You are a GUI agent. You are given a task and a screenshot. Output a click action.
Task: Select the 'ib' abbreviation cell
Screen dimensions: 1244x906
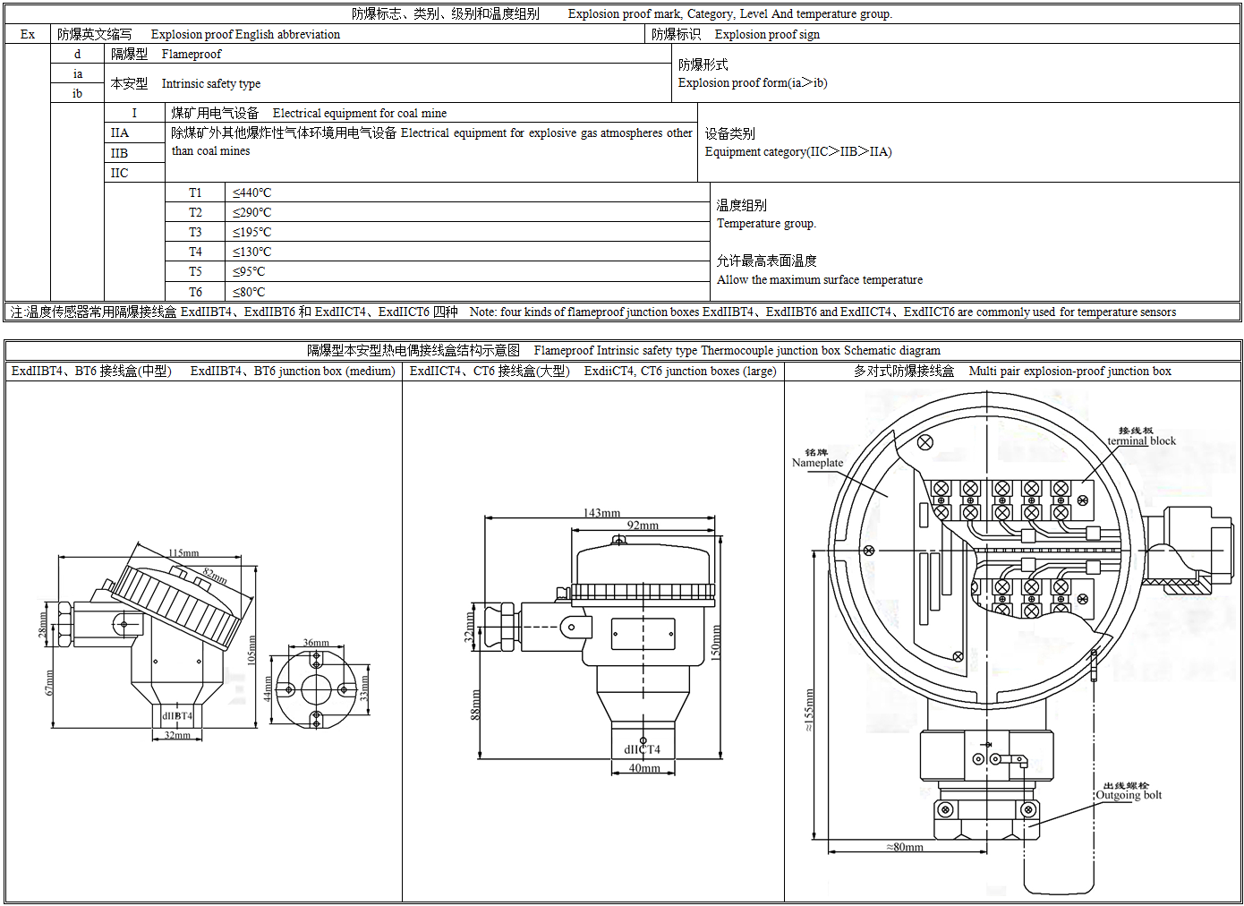click(x=78, y=93)
